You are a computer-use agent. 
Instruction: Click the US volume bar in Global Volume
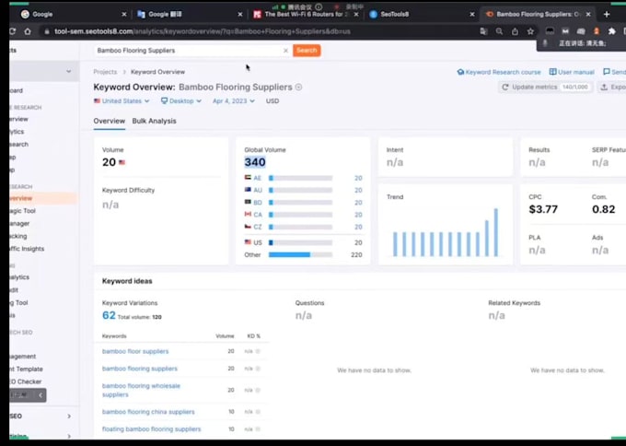pos(301,242)
